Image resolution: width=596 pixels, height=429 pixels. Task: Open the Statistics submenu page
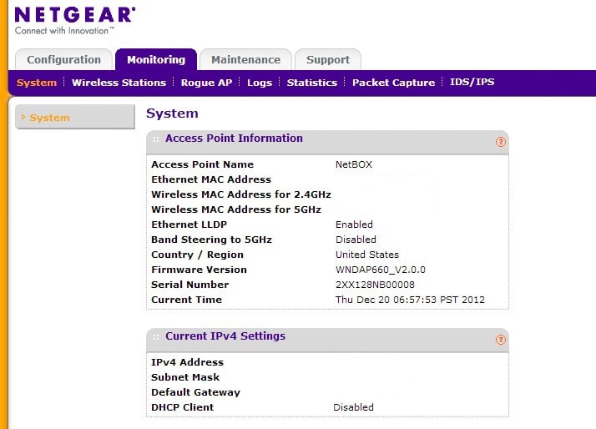[312, 83]
